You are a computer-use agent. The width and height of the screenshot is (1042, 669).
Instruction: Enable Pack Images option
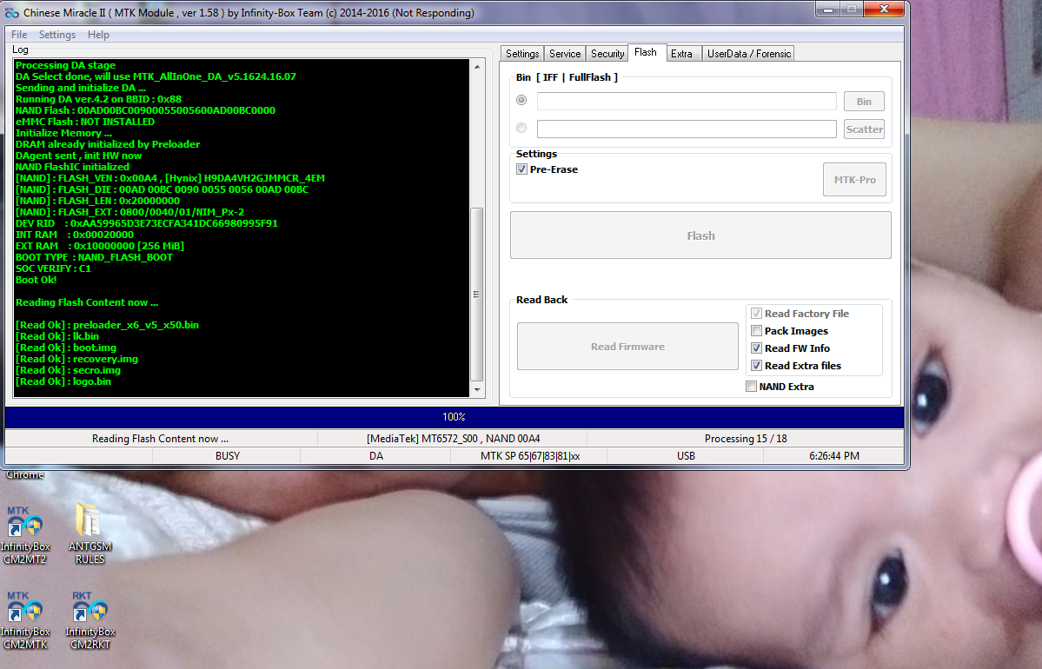click(x=756, y=331)
